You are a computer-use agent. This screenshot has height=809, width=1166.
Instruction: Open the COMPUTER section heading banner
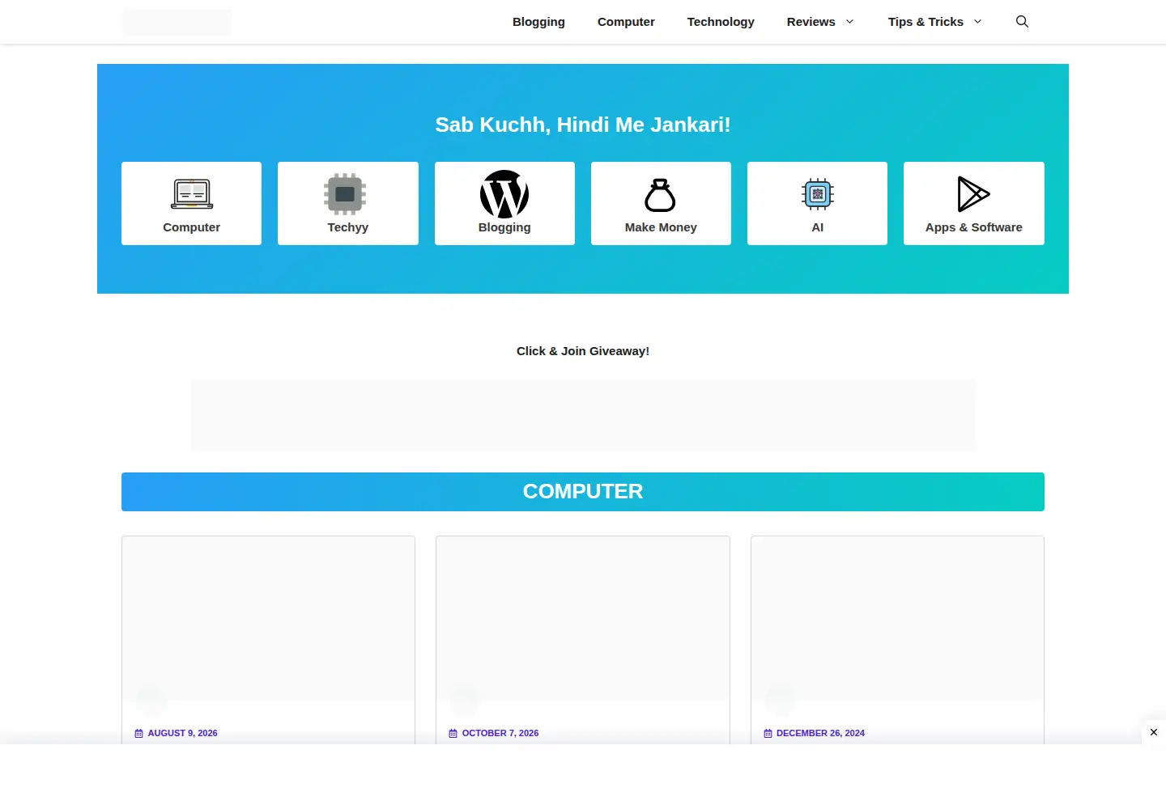[x=583, y=492]
